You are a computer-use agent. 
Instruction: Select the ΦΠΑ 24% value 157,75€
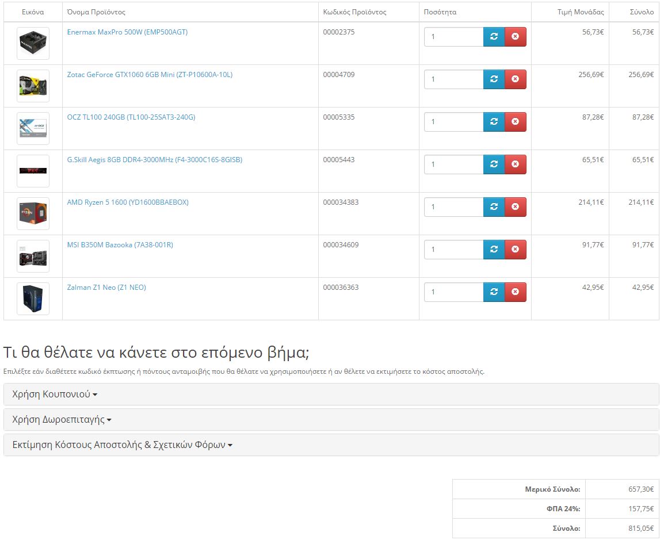[641, 509]
